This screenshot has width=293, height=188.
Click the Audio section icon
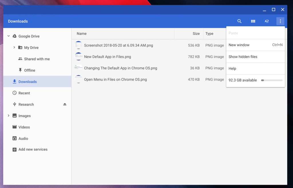pos(14,138)
